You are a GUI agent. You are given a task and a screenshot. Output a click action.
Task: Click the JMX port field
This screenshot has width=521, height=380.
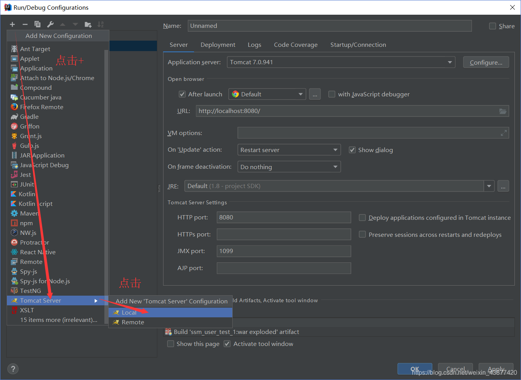pos(284,251)
